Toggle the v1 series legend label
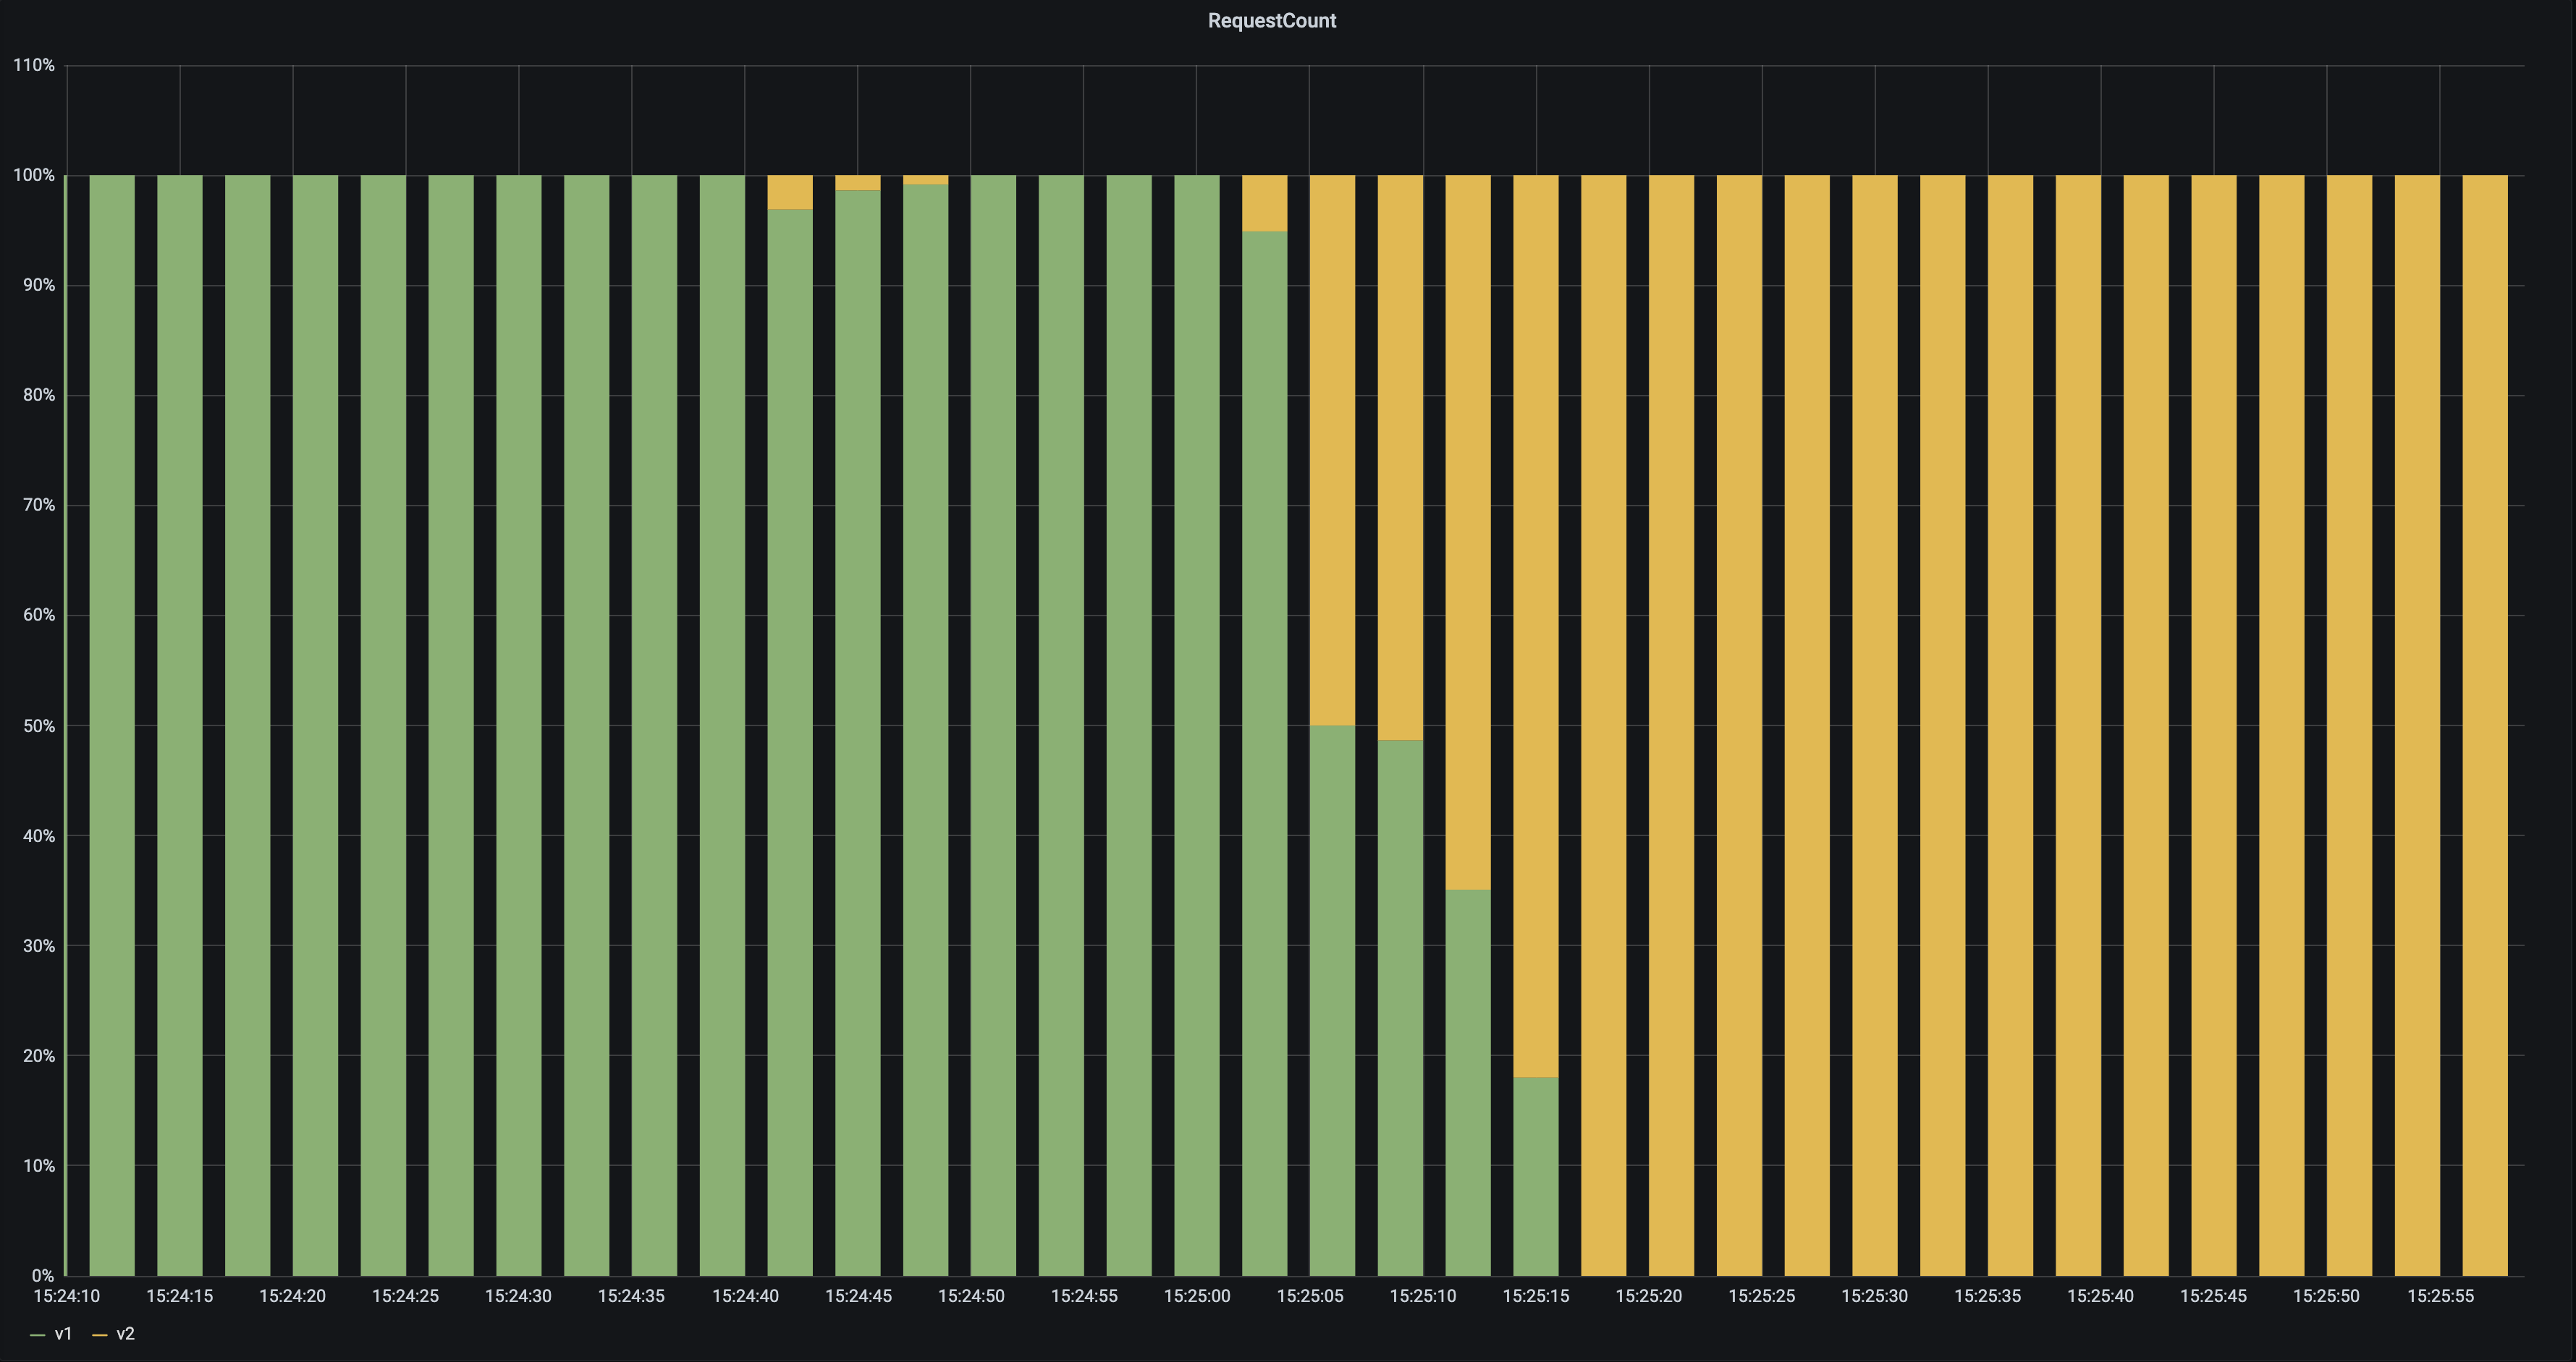Screen dimensions: 2576x1362 click(x=63, y=1334)
